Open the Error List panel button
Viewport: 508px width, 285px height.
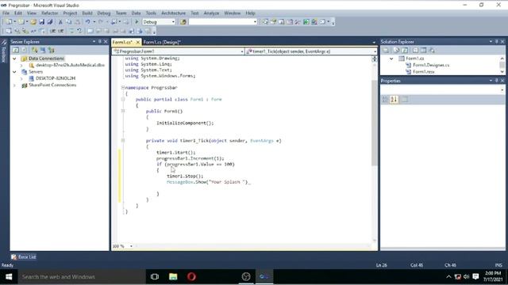[x=23, y=256]
